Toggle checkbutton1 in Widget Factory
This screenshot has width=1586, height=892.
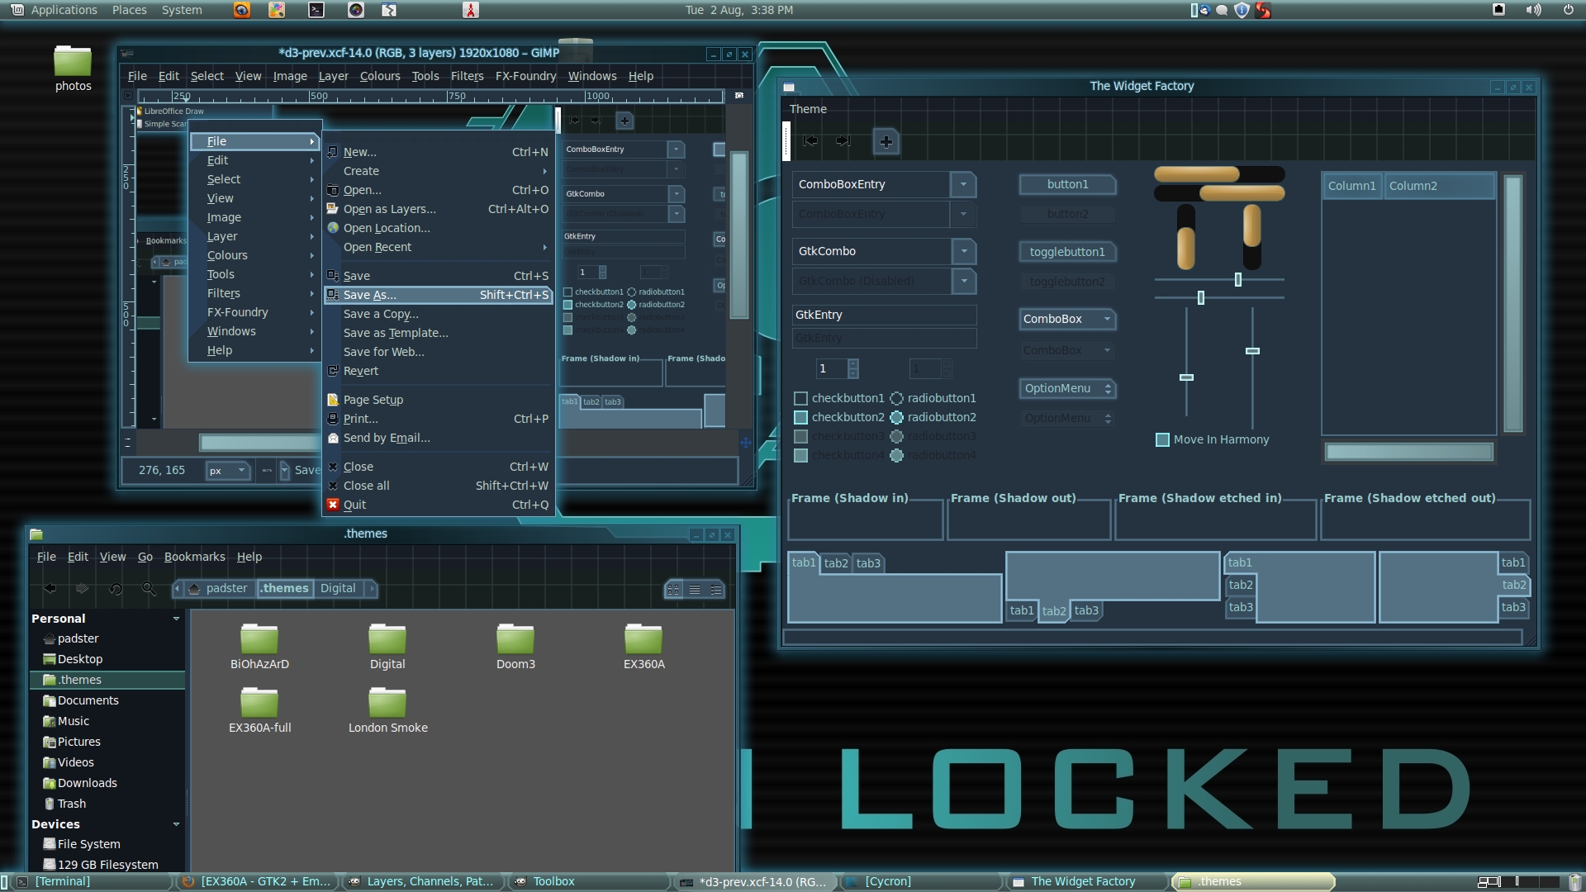tap(800, 398)
